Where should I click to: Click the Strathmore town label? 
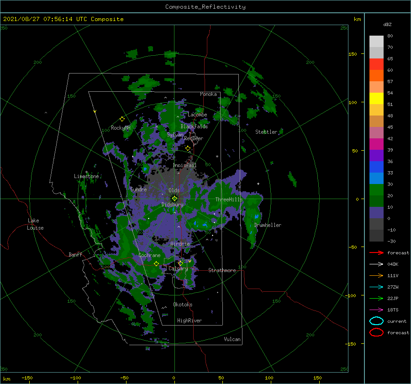pyautogui.click(x=222, y=270)
